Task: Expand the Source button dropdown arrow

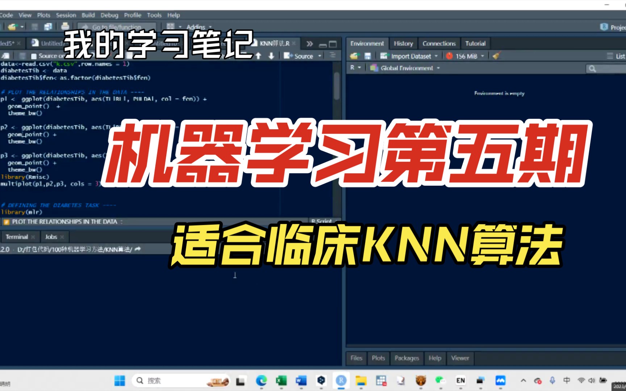Action: (320, 56)
